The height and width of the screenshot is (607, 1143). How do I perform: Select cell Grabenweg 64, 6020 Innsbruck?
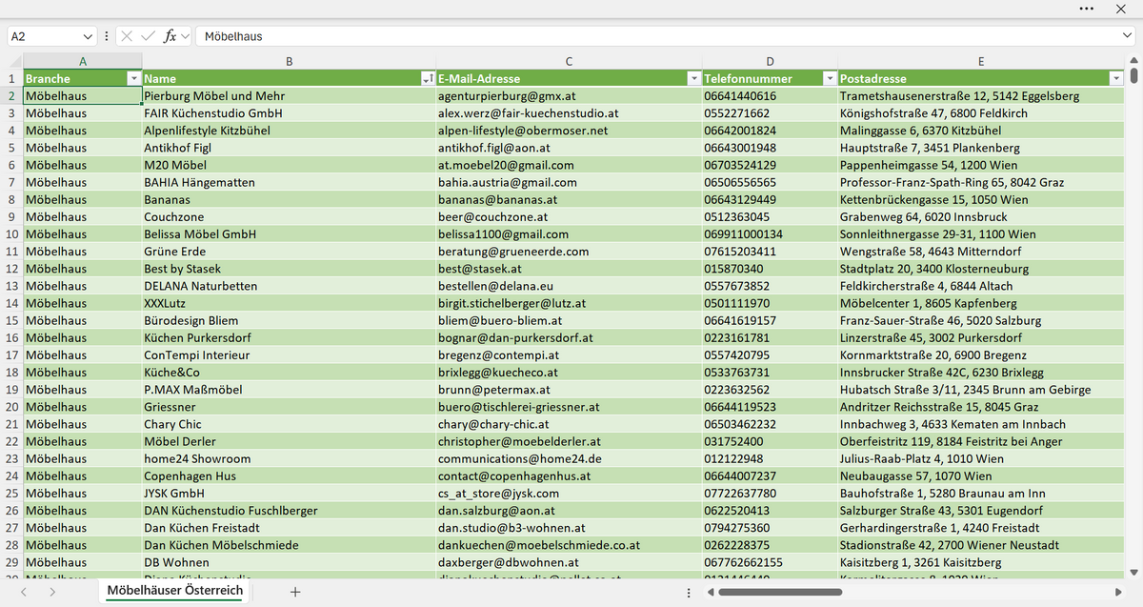[981, 217]
